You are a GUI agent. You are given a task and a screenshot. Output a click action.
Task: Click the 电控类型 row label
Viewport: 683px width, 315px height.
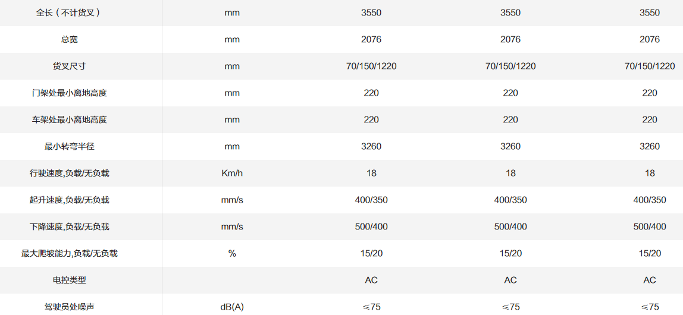pyautogui.click(x=69, y=280)
